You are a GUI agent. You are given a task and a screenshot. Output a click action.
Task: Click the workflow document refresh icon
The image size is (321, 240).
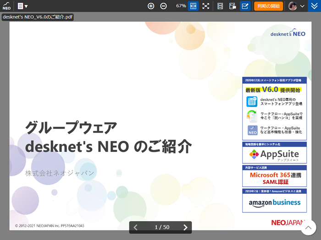tap(252, 116)
